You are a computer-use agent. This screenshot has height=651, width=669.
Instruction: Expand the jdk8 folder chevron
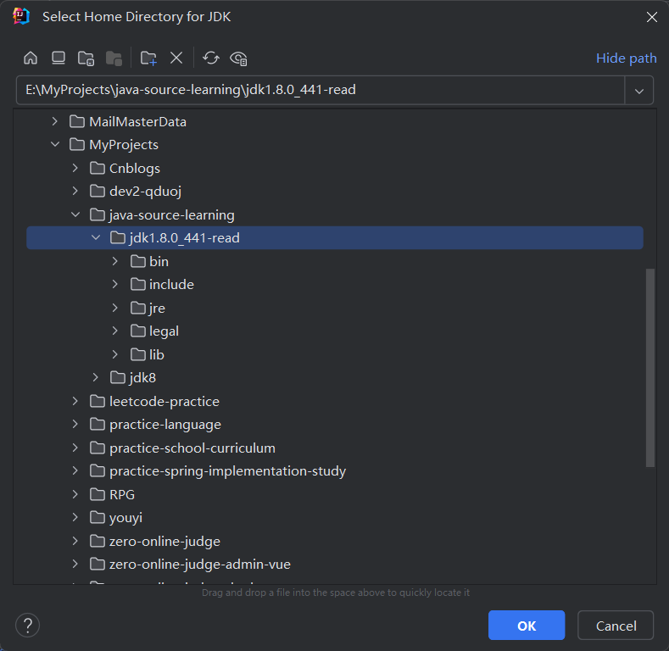(96, 378)
